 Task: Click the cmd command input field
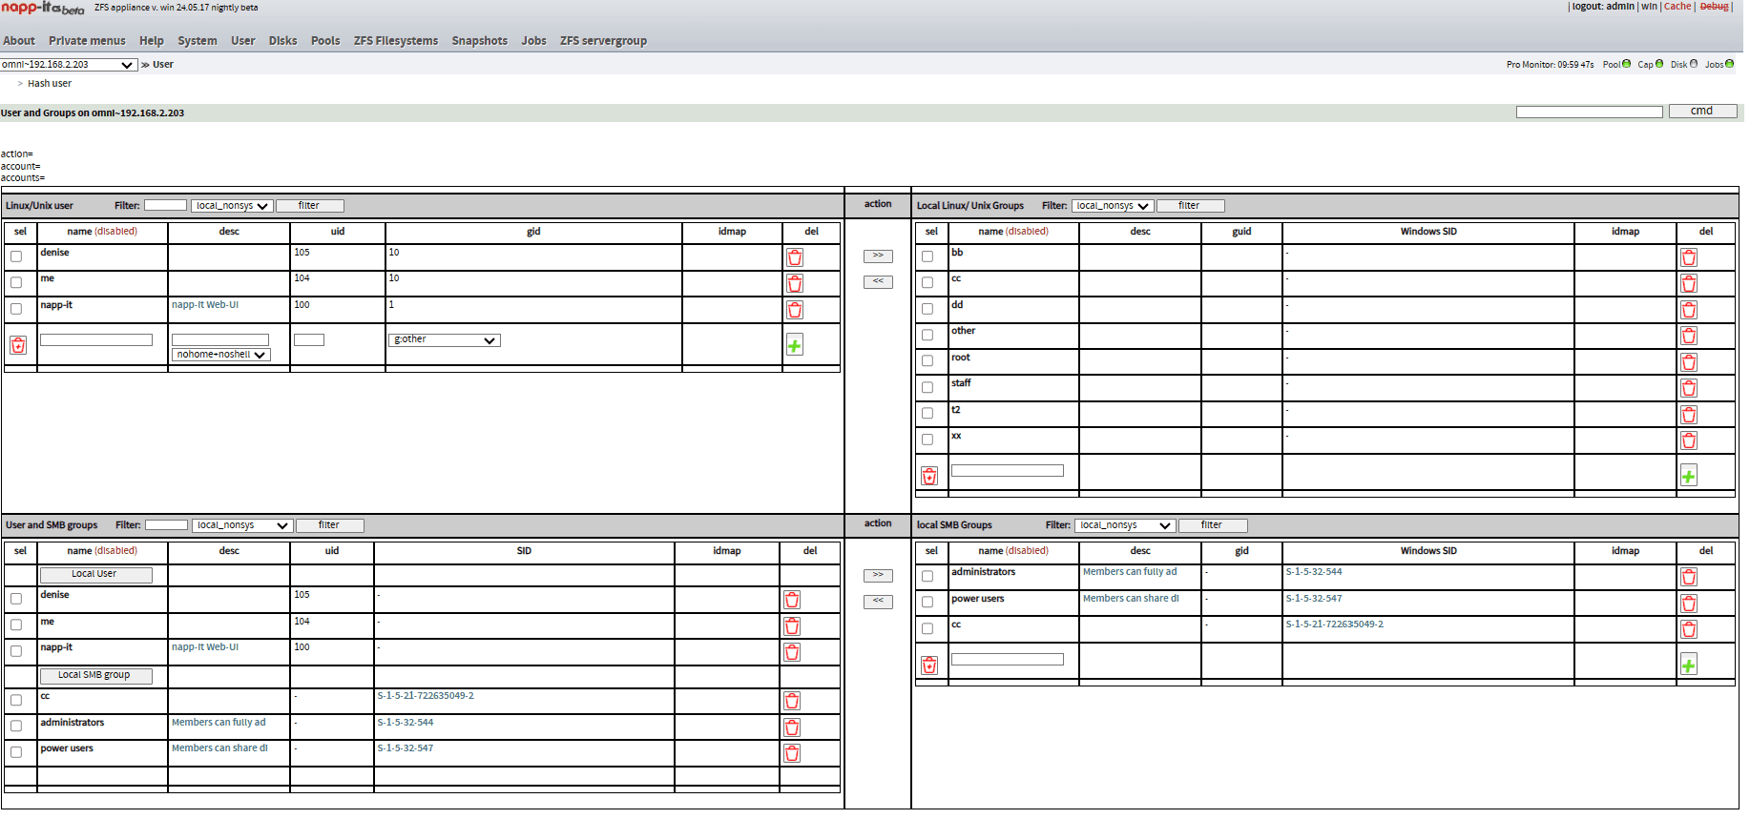(1590, 113)
